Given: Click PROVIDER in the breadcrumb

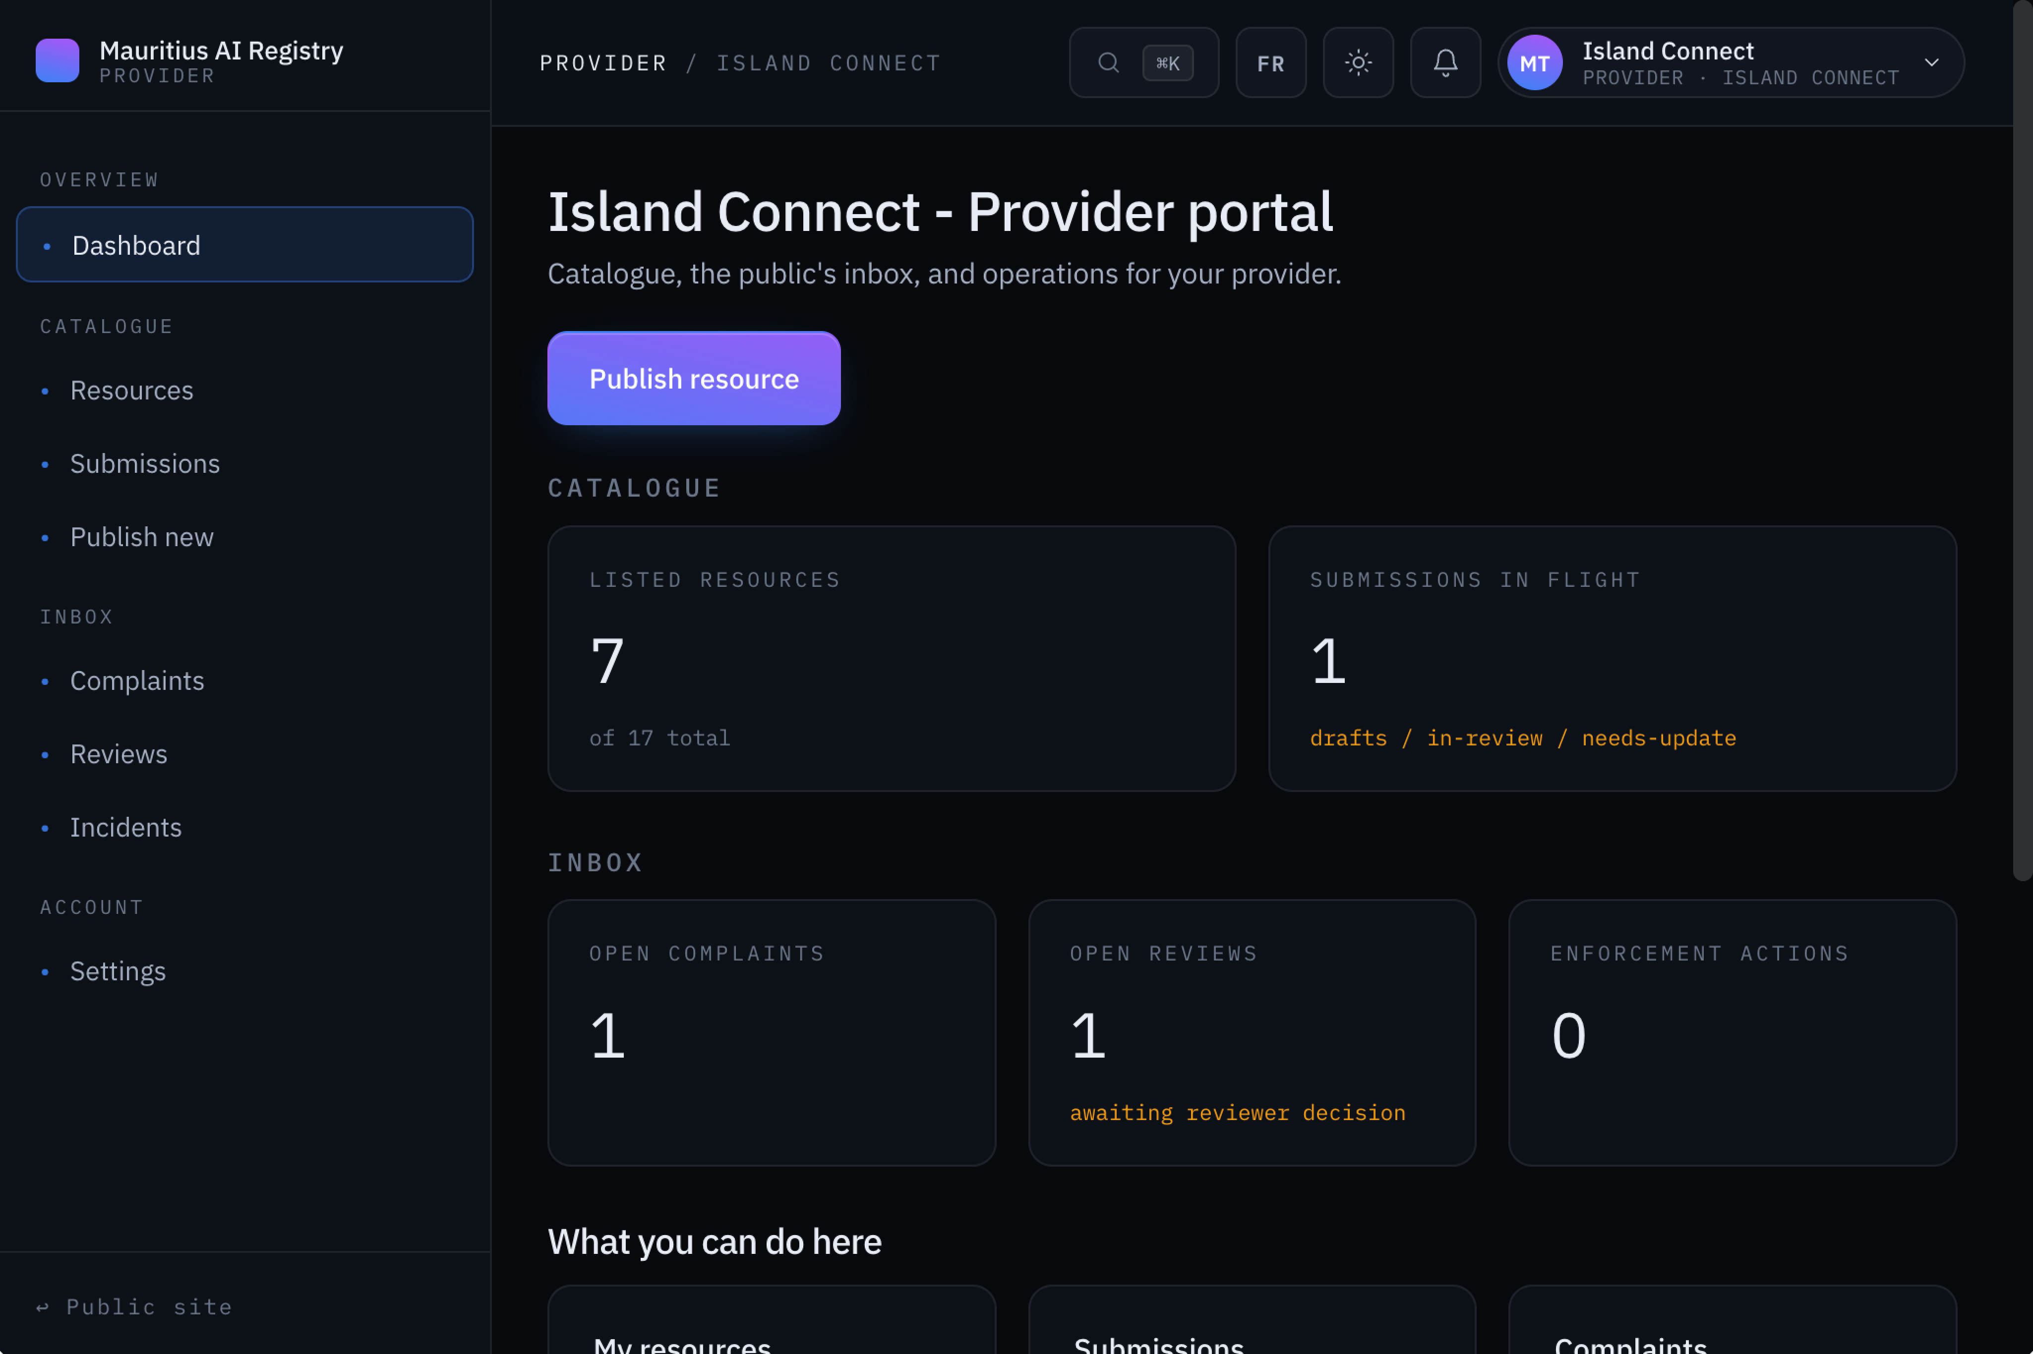Looking at the screenshot, I should coord(603,63).
